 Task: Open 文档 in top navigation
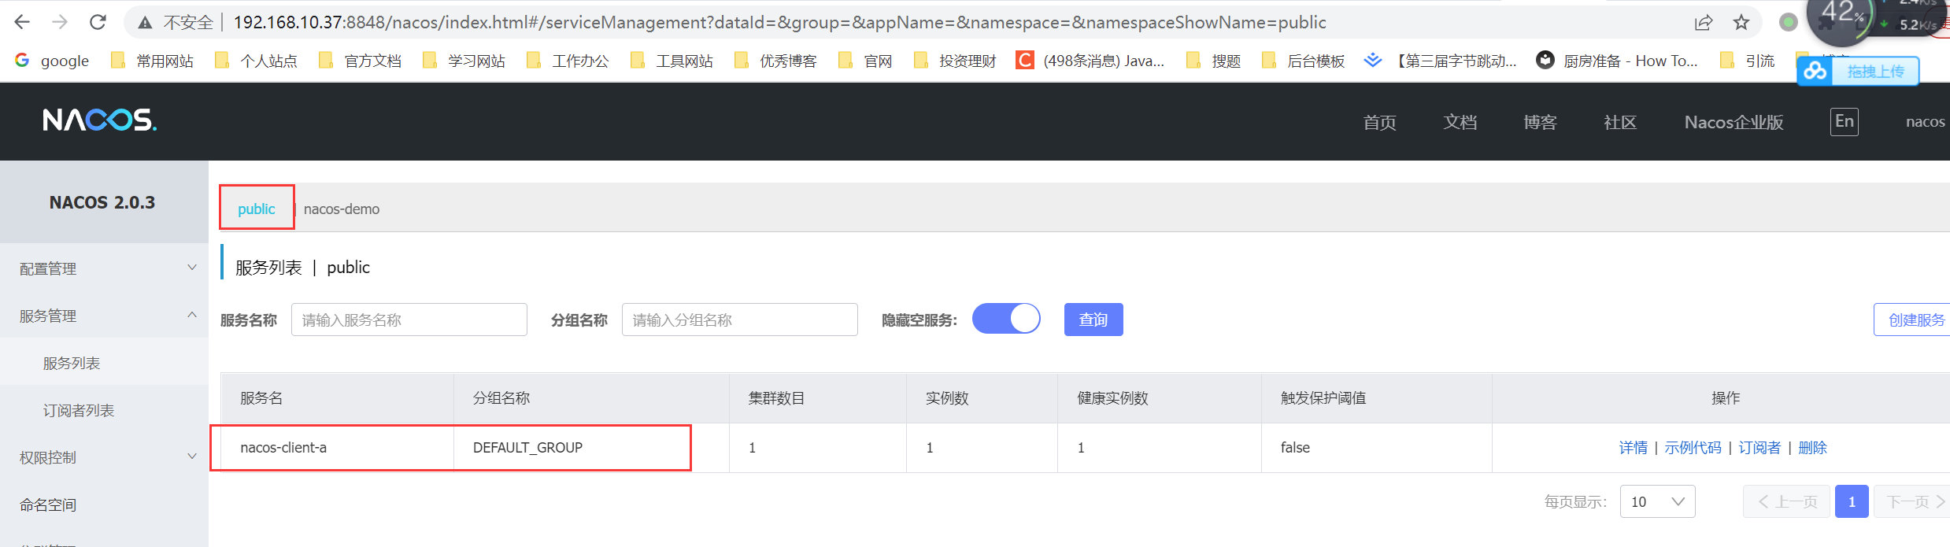[1460, 122]
